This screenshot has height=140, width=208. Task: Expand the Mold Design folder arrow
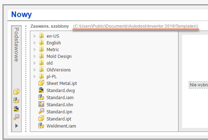click(x=34, y=56)
